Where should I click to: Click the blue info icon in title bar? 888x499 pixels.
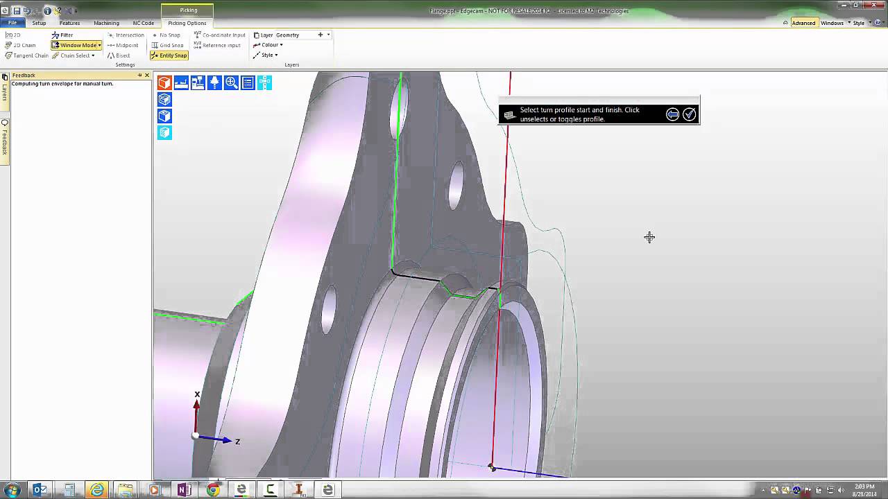pos(47,10)
